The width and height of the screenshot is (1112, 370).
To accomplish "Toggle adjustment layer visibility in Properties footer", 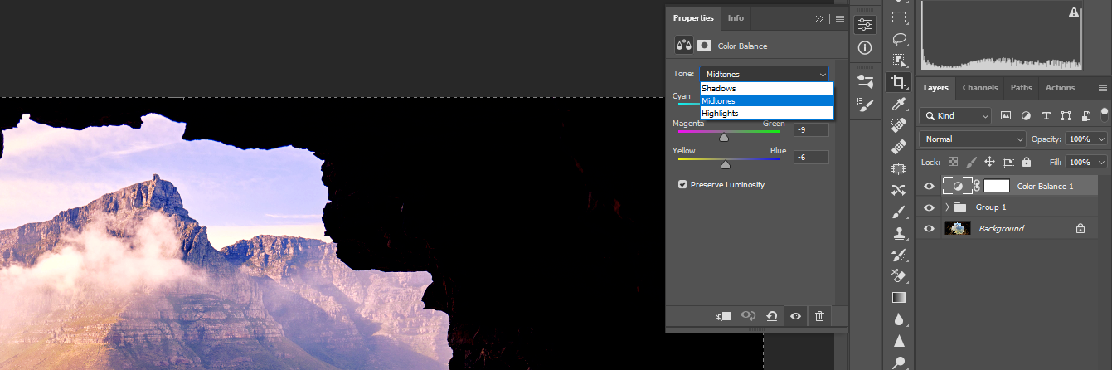I will tap(795, 316).
